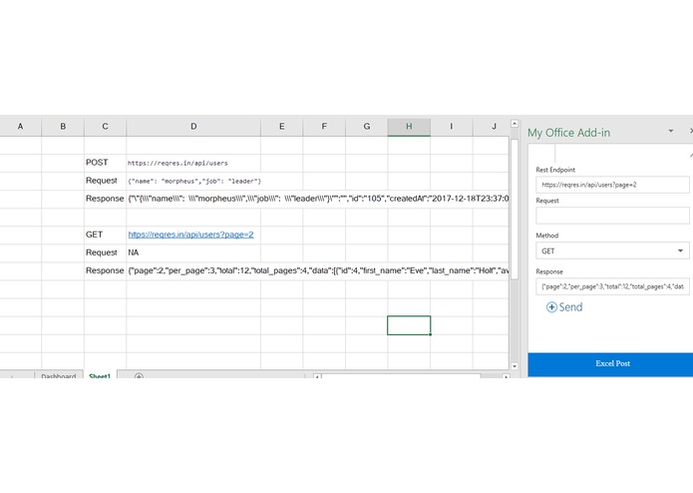Add a new sheet with plus icon

(x=139, y=376)
